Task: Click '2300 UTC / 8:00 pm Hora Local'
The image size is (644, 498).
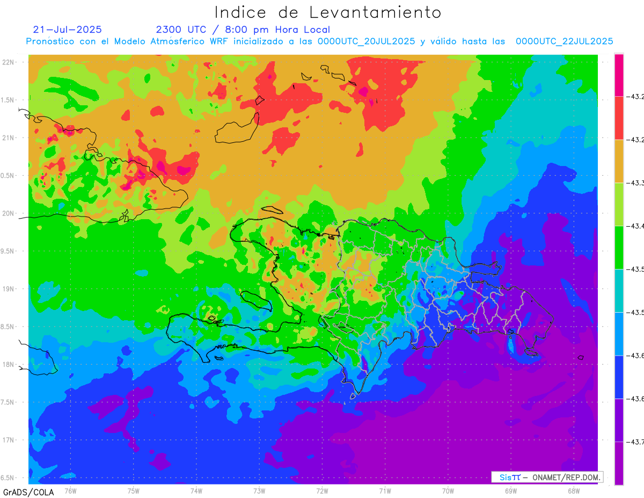Action: [x=243, y=30]
